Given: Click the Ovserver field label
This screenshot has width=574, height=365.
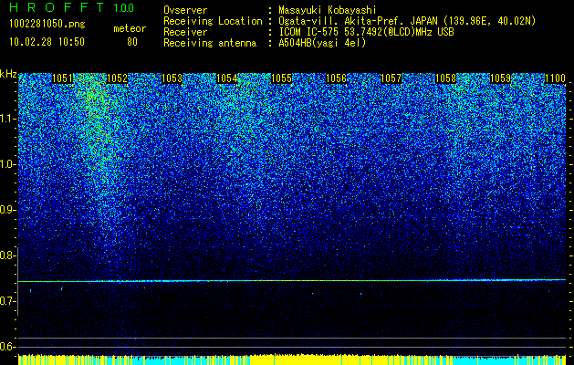Looking at the screenshot, I should (185, 10).
